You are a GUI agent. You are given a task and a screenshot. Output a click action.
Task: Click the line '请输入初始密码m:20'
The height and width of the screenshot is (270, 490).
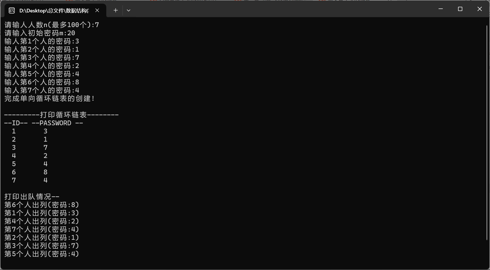click(x=40, y=33)
